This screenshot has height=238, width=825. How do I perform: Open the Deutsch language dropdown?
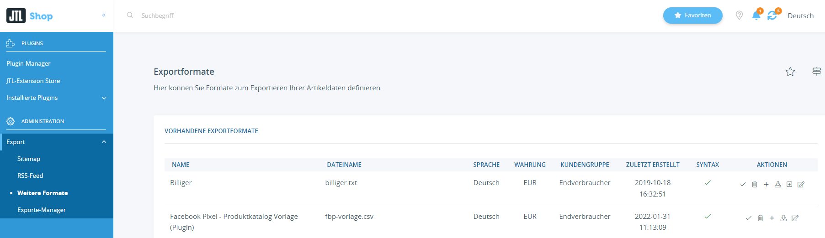(x=800, y=16)
